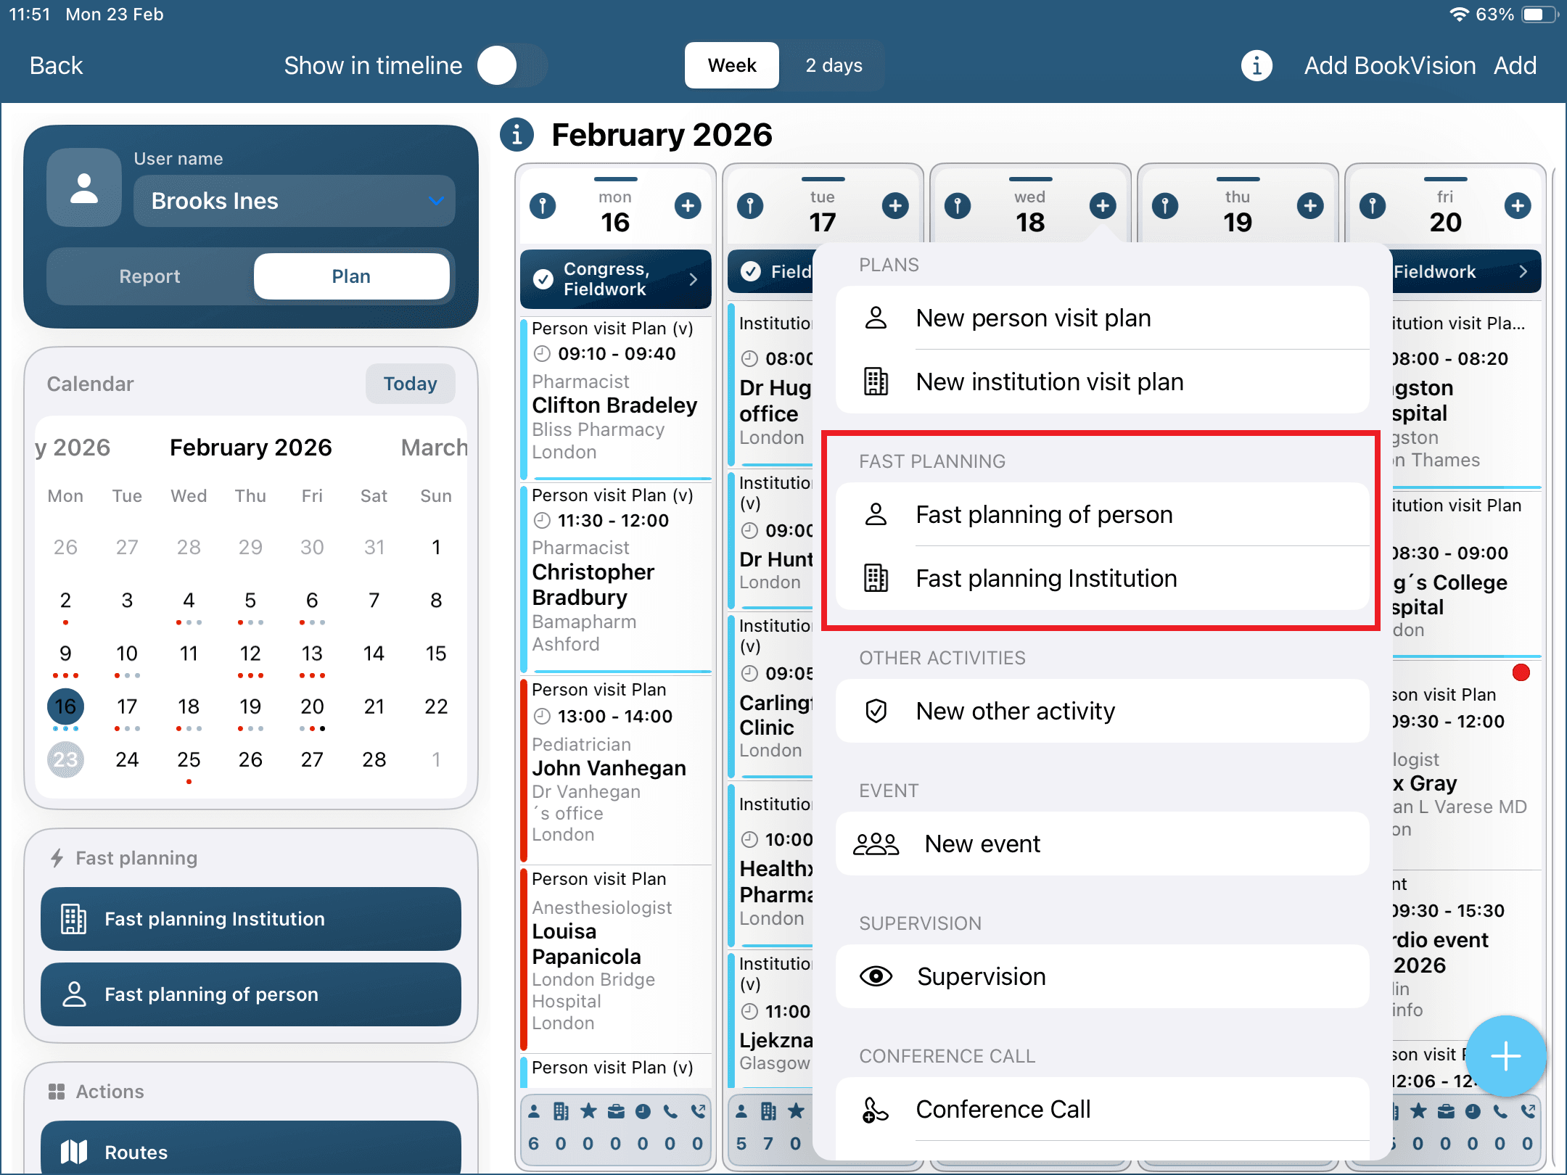1567x1175 pixels.
Task: Tap the location pin icon on Tuesday 17
Action: (x=750, y=206)
